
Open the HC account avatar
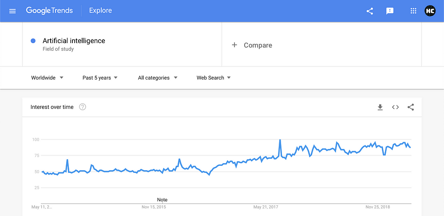pos(430,11)
